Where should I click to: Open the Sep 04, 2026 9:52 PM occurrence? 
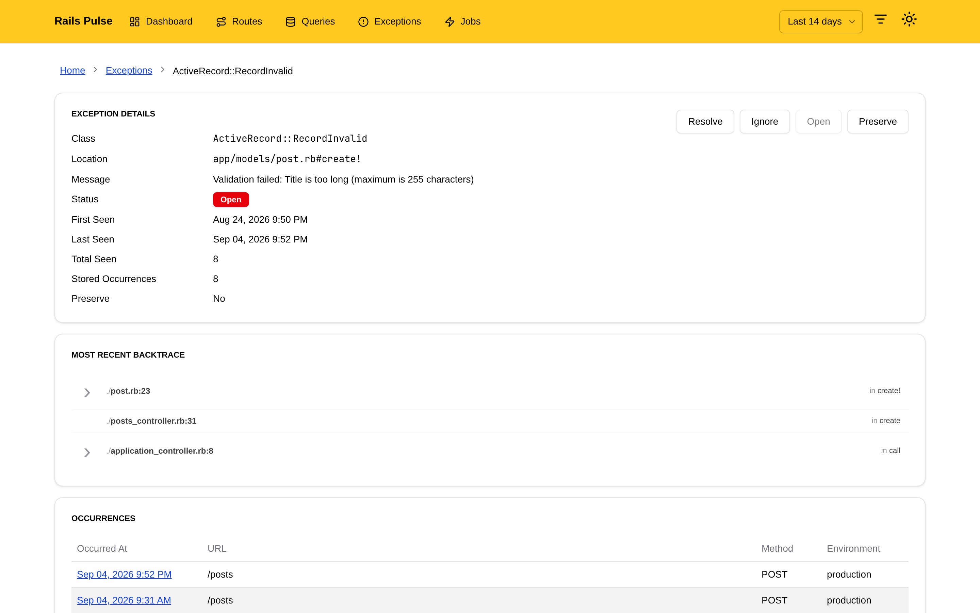click(124, 575)
